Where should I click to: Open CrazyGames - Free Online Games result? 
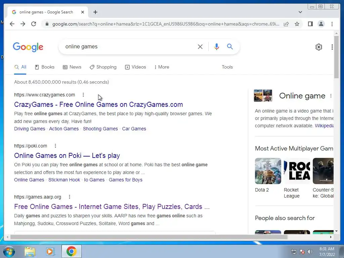pyautogui.click(x=98, y=104)
